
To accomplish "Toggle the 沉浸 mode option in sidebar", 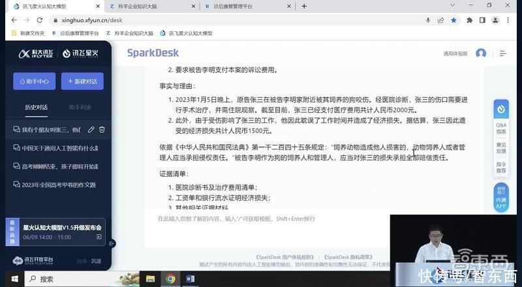I will 96,261.
